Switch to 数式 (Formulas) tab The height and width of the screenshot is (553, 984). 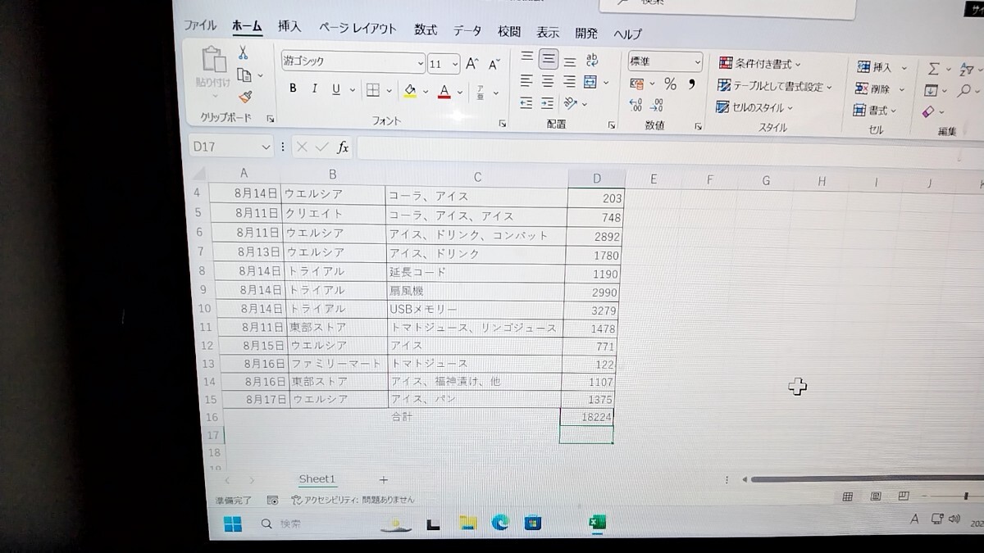(426, 29)
